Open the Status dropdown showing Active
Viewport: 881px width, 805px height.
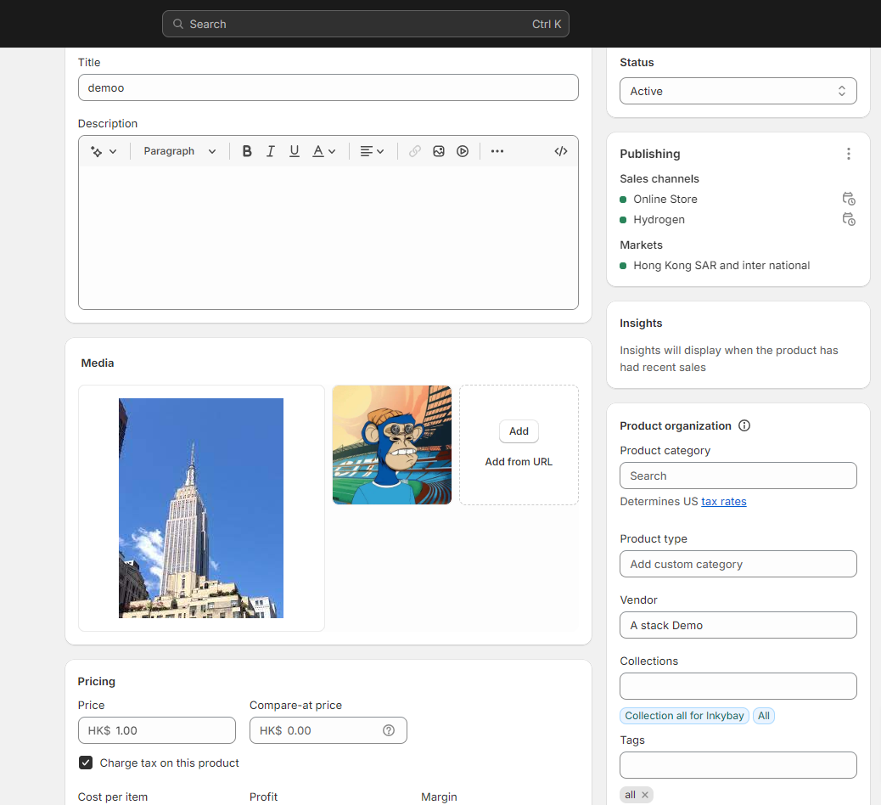click(738, 91)
